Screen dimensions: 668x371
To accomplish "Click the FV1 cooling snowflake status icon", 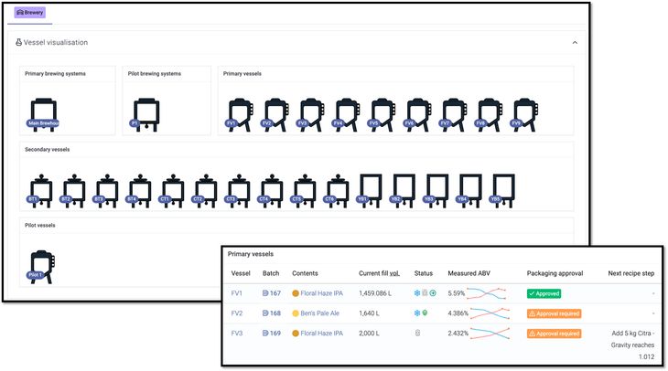I will 417,293.
